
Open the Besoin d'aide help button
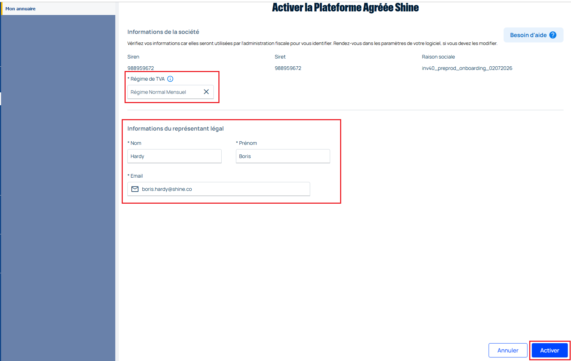click(x=533, y=35)
